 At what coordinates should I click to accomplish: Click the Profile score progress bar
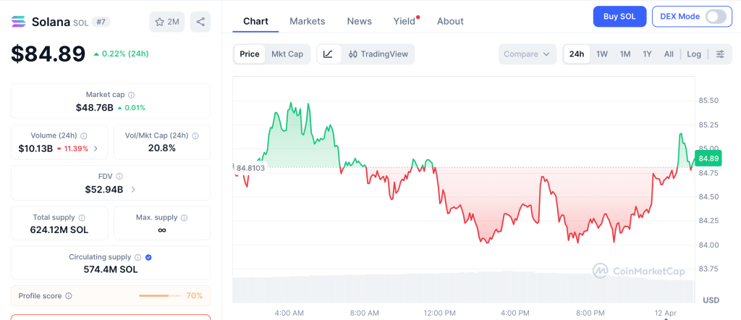(159, 295)
